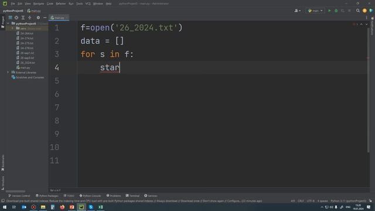Click 4 spaces indent setting
Screen dimensions: 375x211
click(x=322, y=201)
